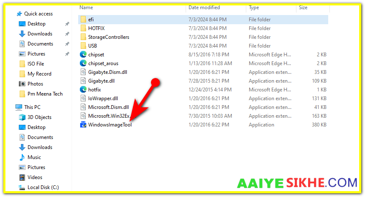Viewport: 365px width, 197px height.
Task: Open Pm Meena Tech folder in sidebar
Action: click(45, 94)
